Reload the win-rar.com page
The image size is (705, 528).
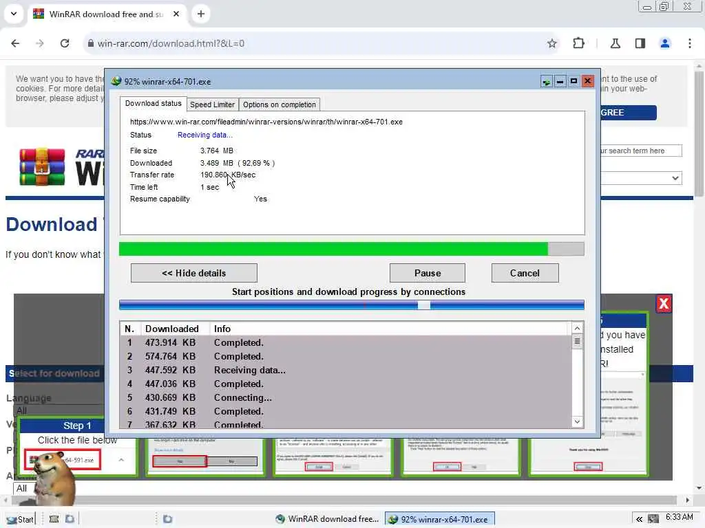coord(65,43)
